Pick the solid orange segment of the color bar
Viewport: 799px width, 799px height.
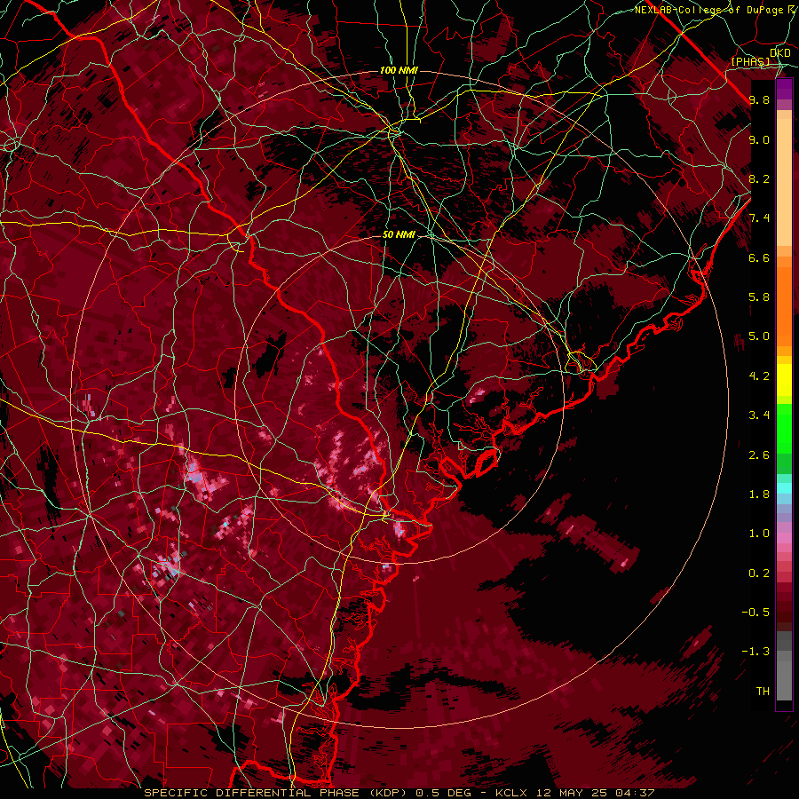coord(784,305)
